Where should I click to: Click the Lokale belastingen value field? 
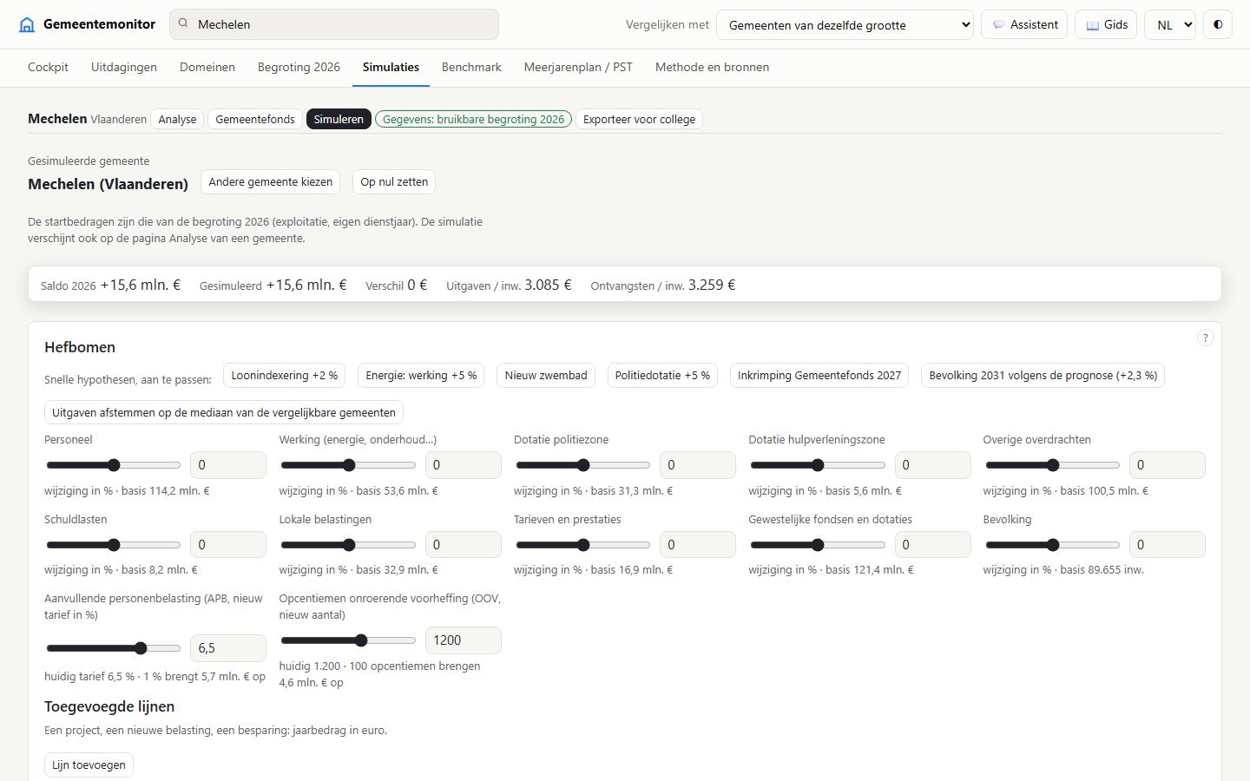coord(463,545)
